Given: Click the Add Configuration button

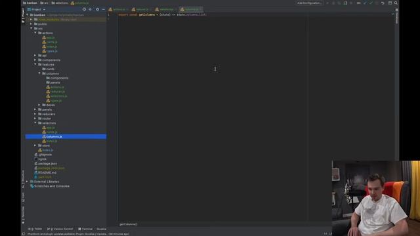Looking at the screenshot, I should (309, 3).
